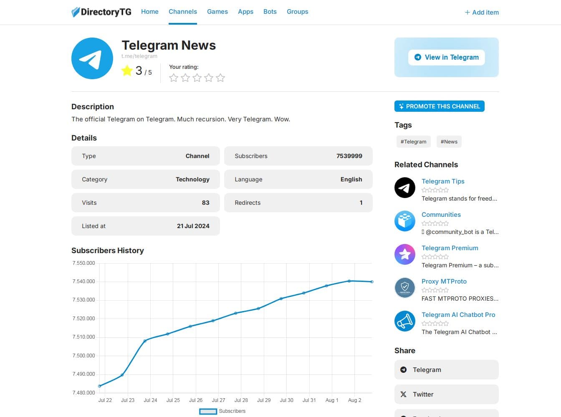Open Proxy MTProto shield avatar icon
This screenshot has width=561, height=417.
point(404,288)
